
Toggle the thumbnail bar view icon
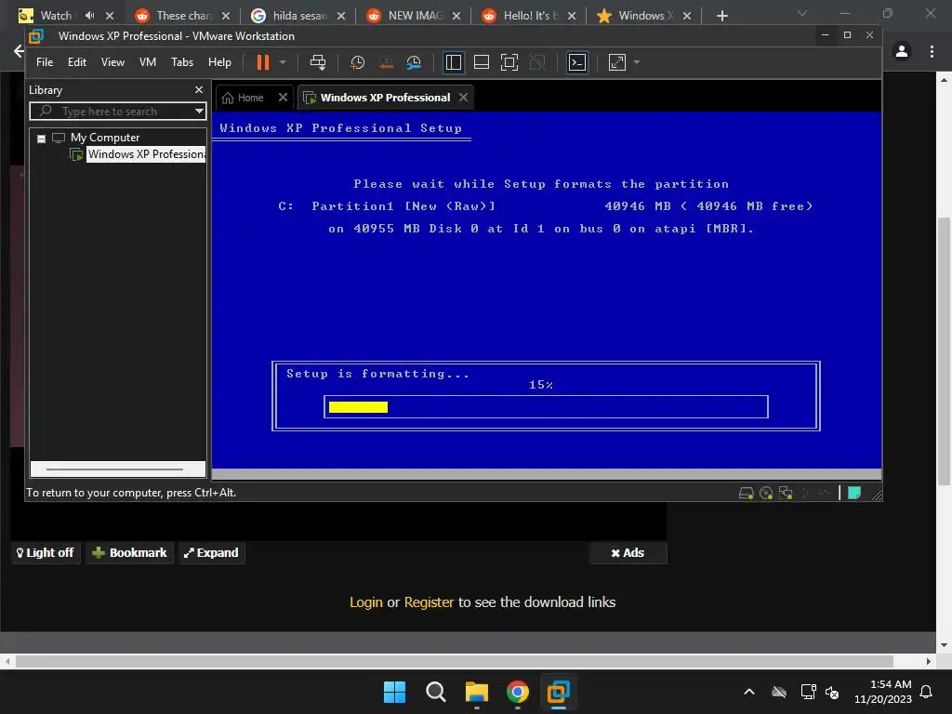click(x=482, y=62)
